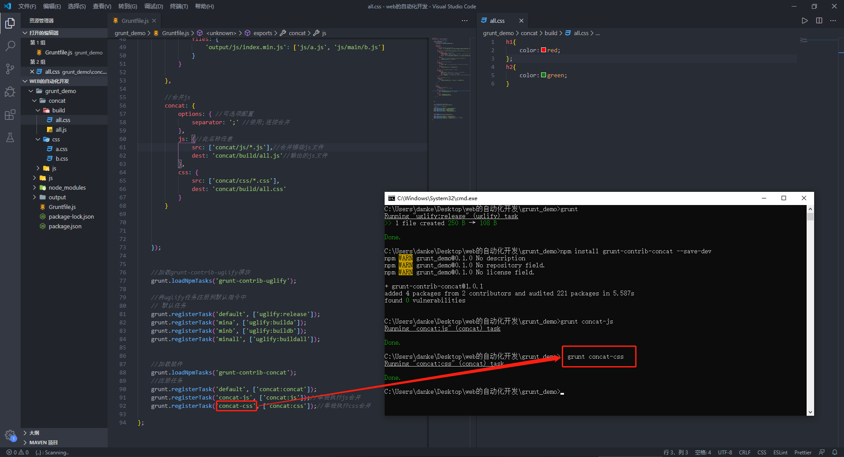Viewport: 844px width, 457px height.
Task: Click the concat breadcrumb in Gruntfile.js path
Action: tap(297, 33)
